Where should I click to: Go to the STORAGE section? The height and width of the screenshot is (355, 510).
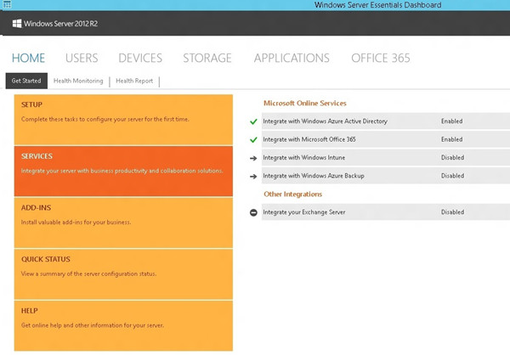pos(207,59)
